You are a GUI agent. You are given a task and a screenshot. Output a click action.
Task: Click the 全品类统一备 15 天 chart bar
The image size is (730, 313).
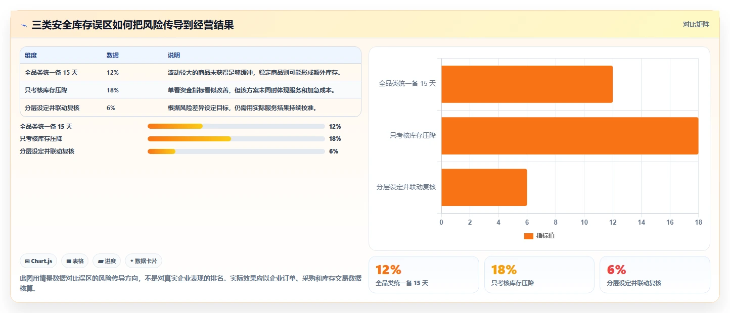pos(527,84)
